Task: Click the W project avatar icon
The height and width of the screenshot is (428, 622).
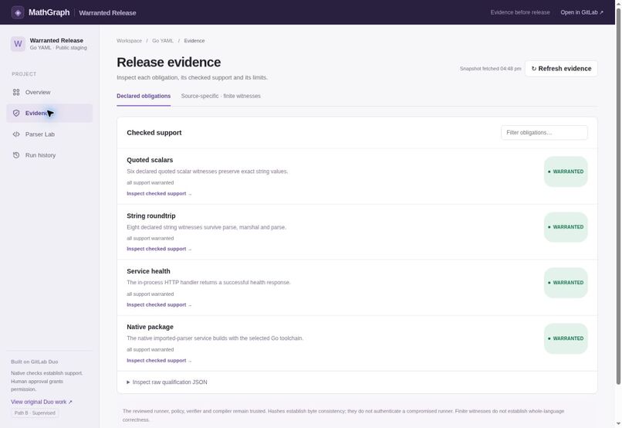Action: [18, 44]
